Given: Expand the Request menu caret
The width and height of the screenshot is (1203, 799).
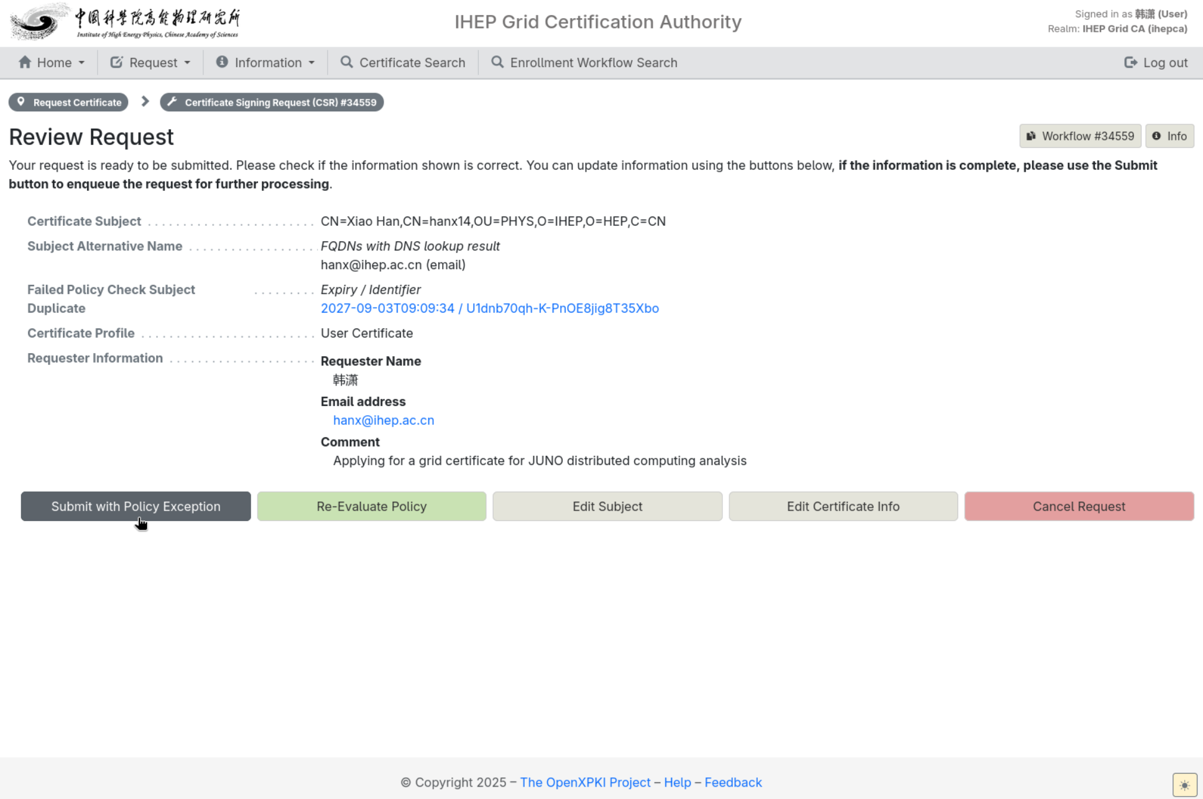Looking at the screenshot, I should point(187,63).
